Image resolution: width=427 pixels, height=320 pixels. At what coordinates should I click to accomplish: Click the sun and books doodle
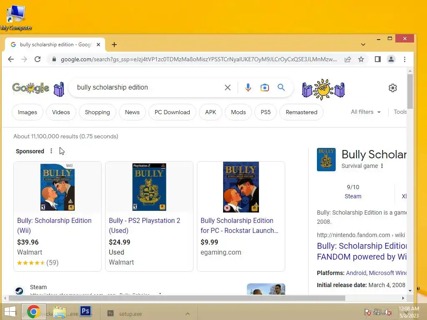tap(323, 89)
